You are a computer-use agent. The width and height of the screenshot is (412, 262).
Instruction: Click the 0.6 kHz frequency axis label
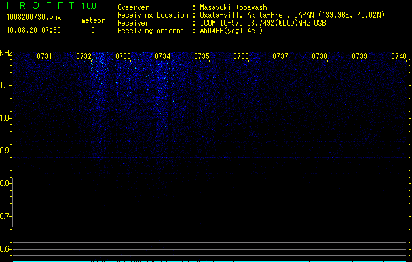[5, 249]
